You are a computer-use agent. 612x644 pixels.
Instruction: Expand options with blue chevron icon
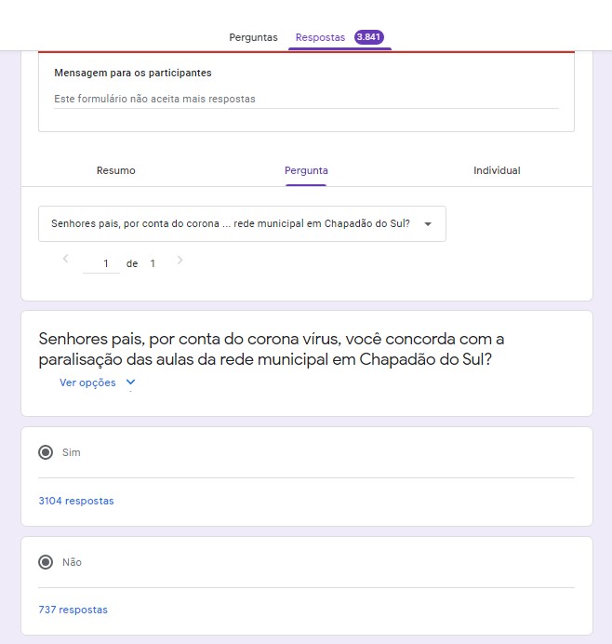(130, 382)
